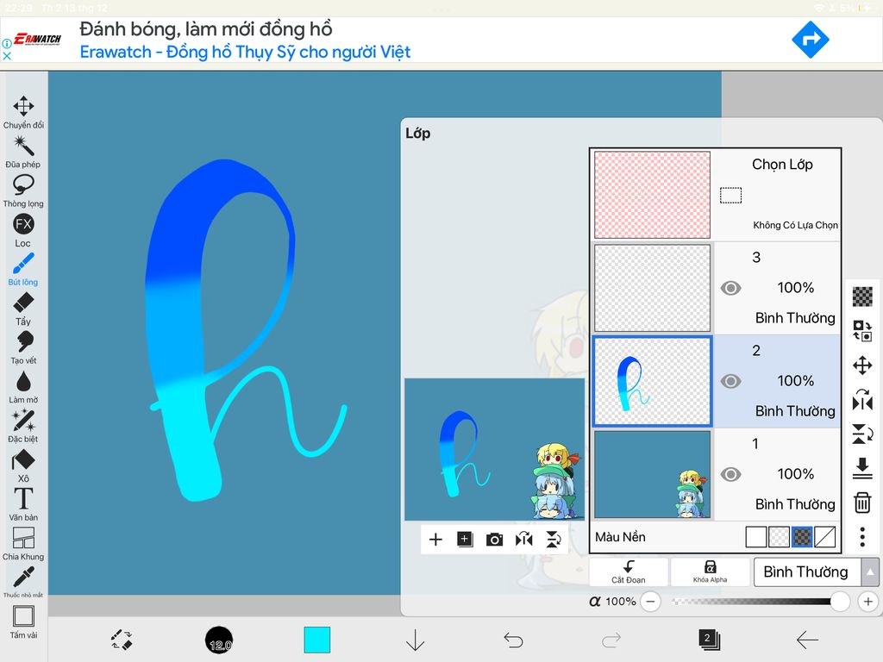Open layers panel button showing 2
Image resolution: width=883 pixels, height=662 pixels.
pyautogui.click(x=709, y=640)
